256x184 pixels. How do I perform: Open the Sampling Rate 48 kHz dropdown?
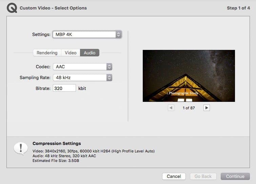tap(82, 77)
